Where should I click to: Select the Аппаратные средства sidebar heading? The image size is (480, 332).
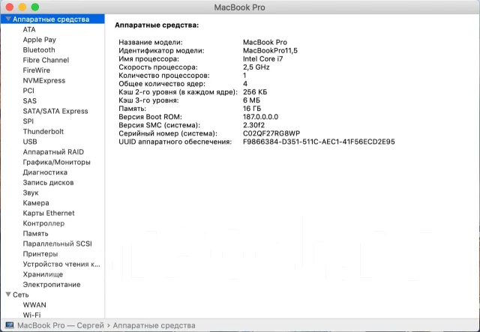click(x=51, y=19)
